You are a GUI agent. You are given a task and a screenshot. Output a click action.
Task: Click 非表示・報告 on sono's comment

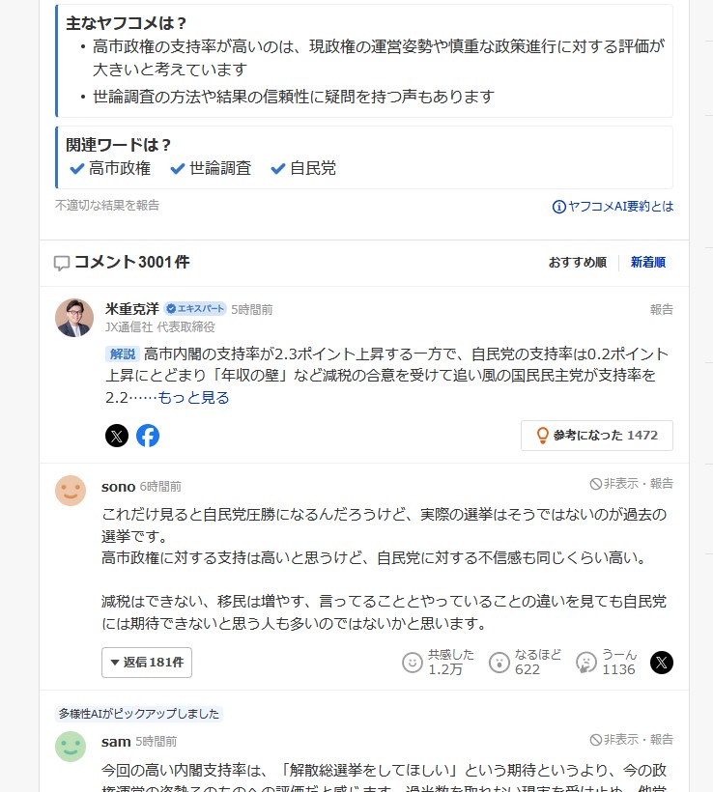(632, 484)
